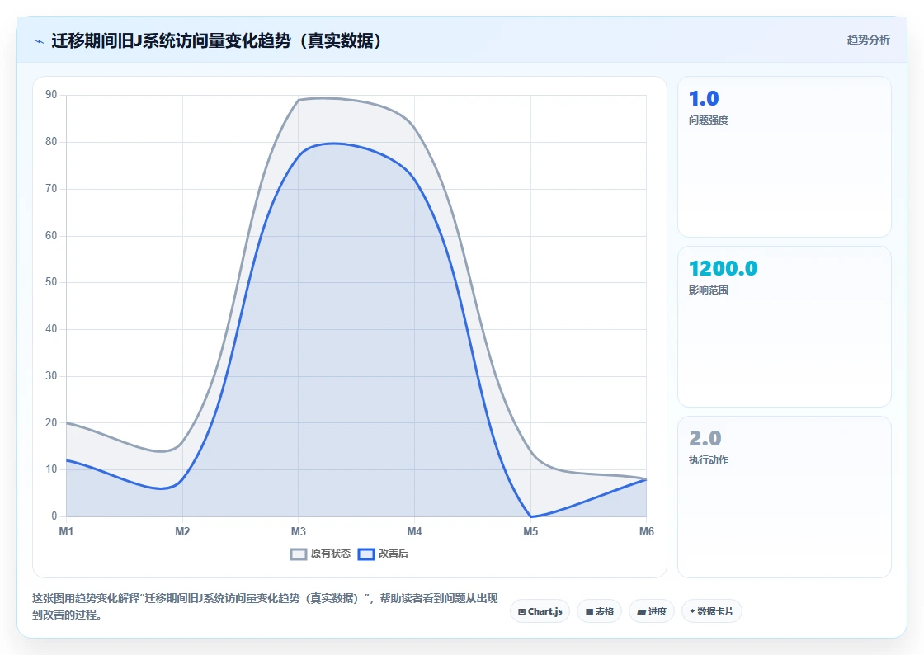Screen dimensions: 924x655
Task: Click the M6 x-axis label
Action: (x=647, y=532)
